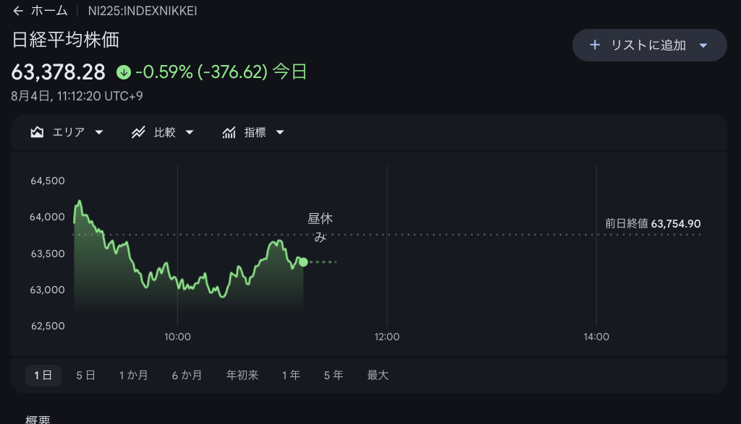Screen dimensions: 741x424
Task: Switch to the 5日 range tab
Action: tap(85, 376)
